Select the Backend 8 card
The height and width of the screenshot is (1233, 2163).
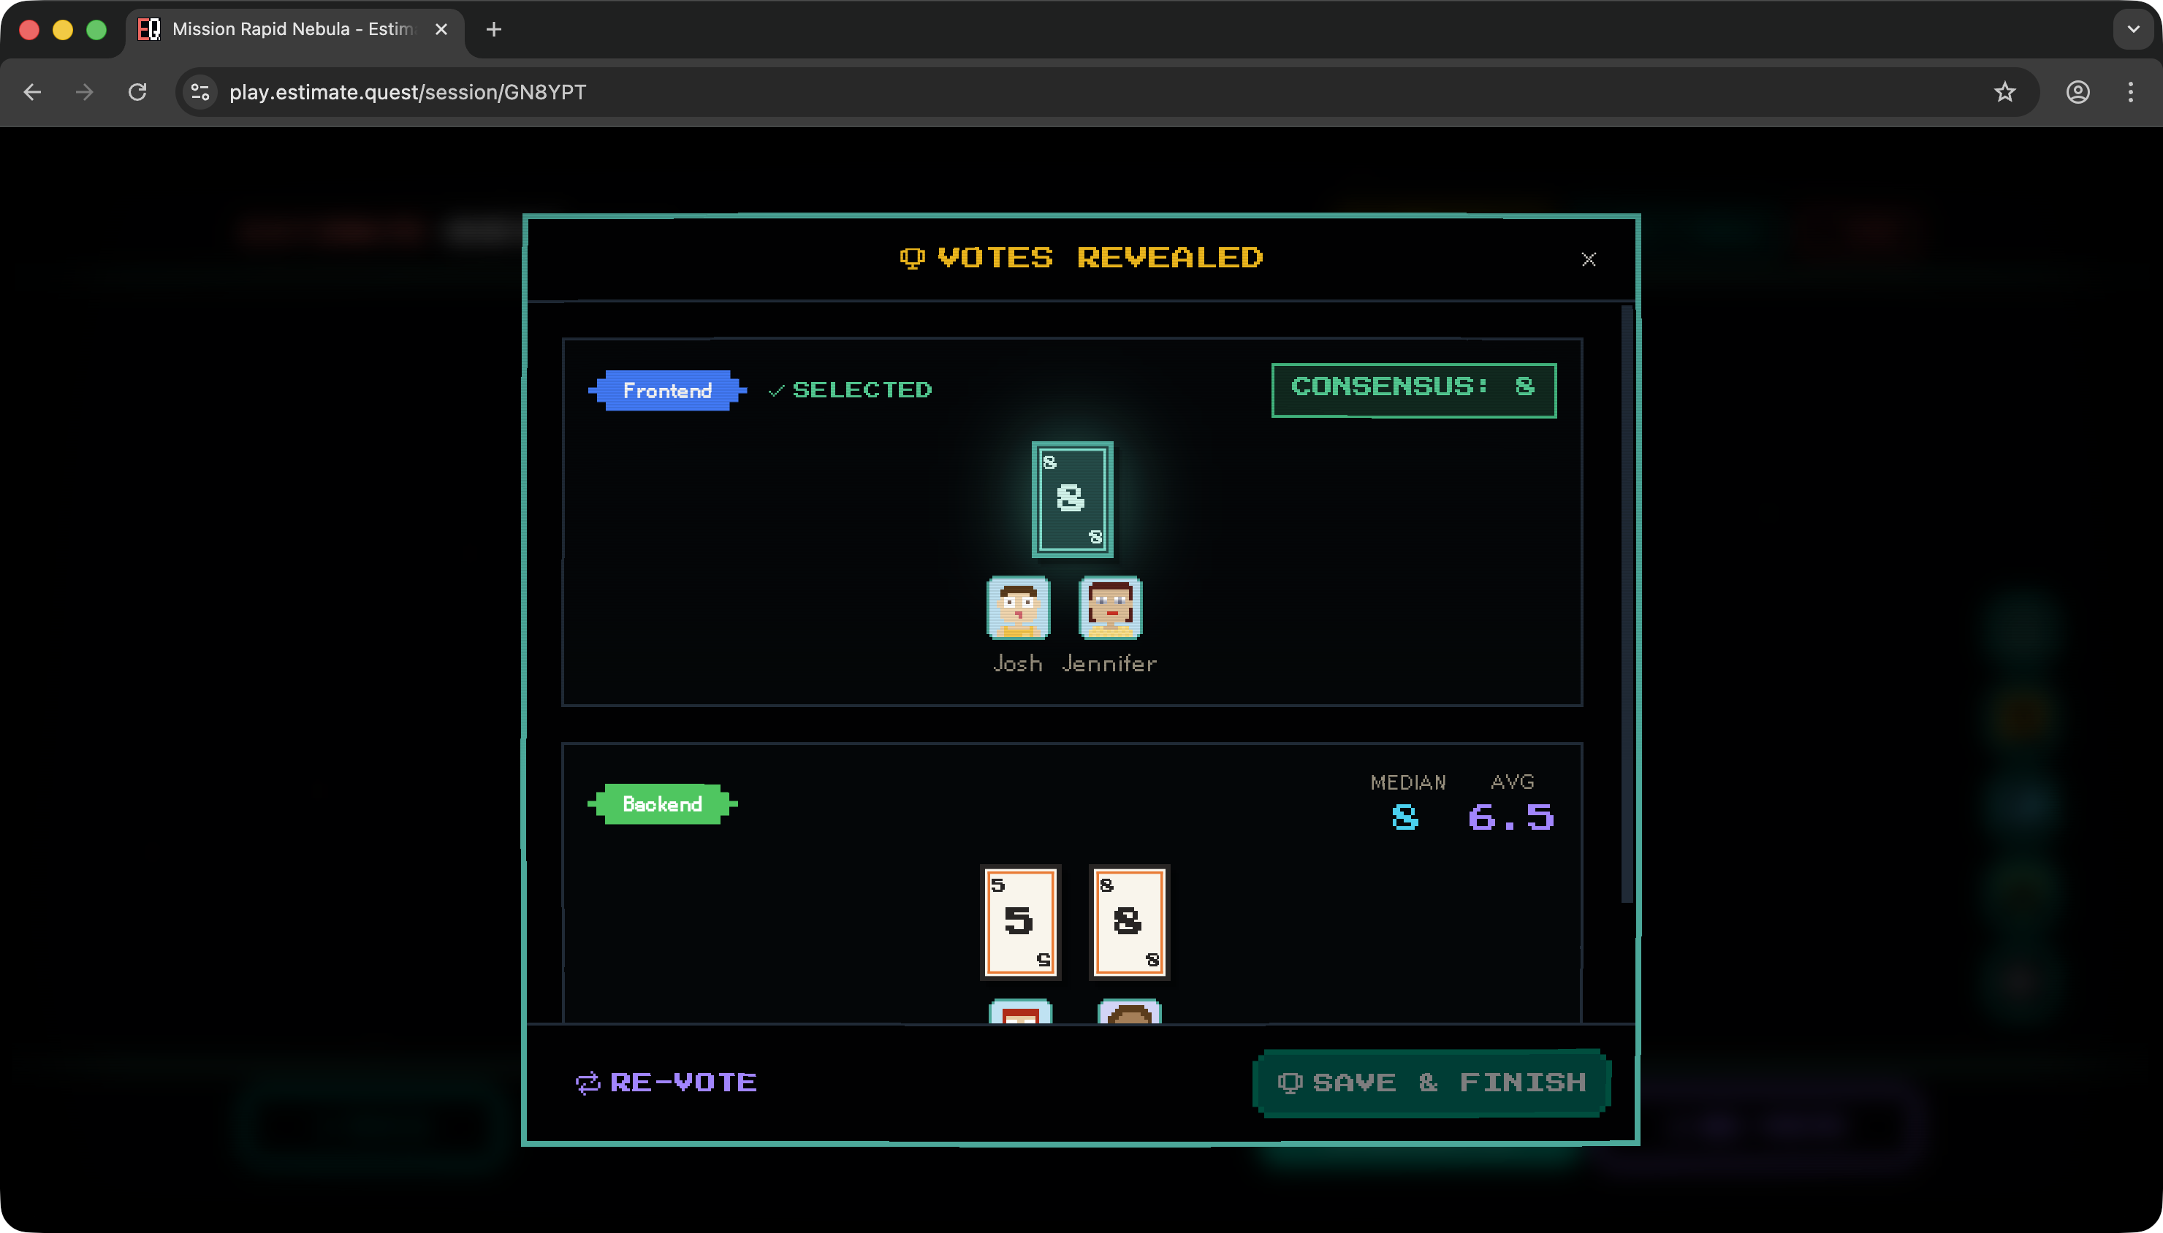point(1128,921)
